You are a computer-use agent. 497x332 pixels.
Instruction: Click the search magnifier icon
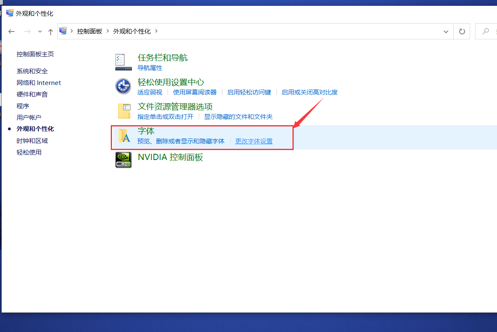[x=485, y=32]
